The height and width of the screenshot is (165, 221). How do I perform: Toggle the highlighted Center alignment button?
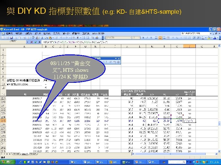click(160, 38)
